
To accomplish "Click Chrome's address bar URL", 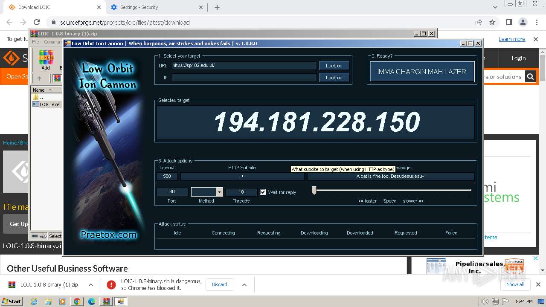I will pos(125,22).
